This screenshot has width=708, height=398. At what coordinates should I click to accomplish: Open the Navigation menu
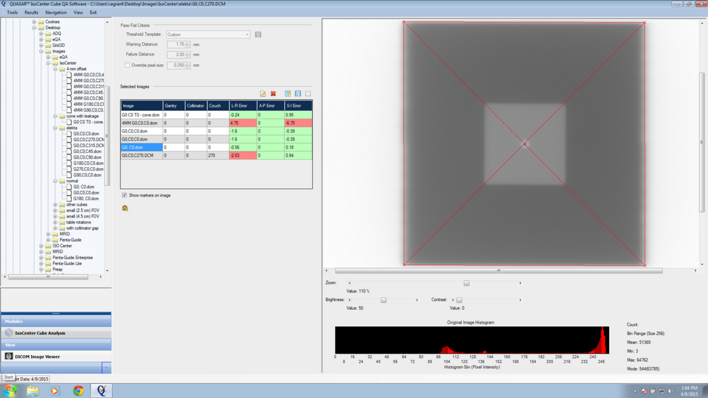[56, 12]
